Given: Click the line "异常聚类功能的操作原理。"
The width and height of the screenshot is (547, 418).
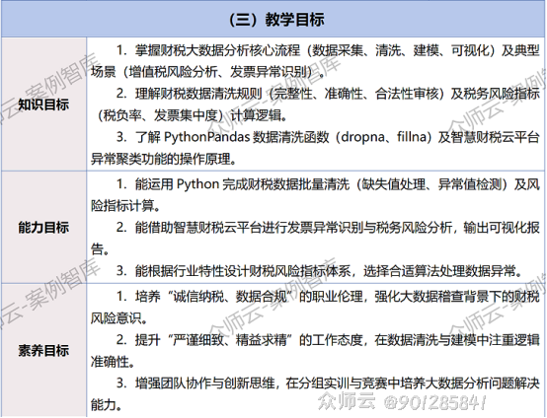Looking at the screenshot, I should click(x=164, y=159).
